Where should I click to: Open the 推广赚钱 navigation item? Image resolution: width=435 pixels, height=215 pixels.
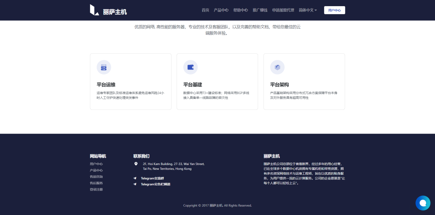pyautogui.click(x=260, y=10)
